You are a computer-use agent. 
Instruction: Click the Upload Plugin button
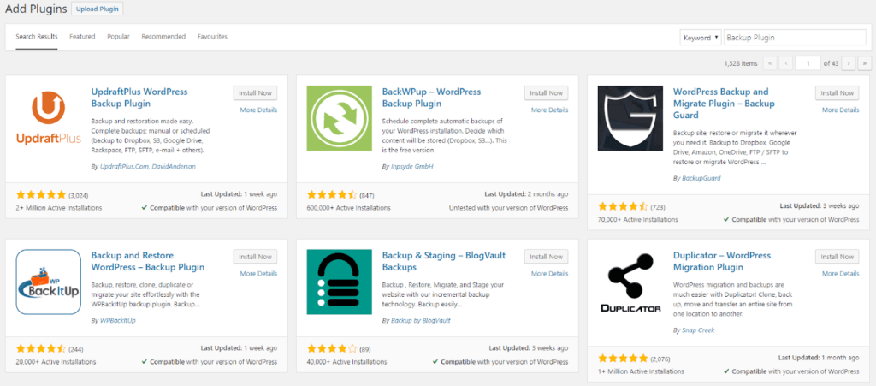tap(98, 9)
